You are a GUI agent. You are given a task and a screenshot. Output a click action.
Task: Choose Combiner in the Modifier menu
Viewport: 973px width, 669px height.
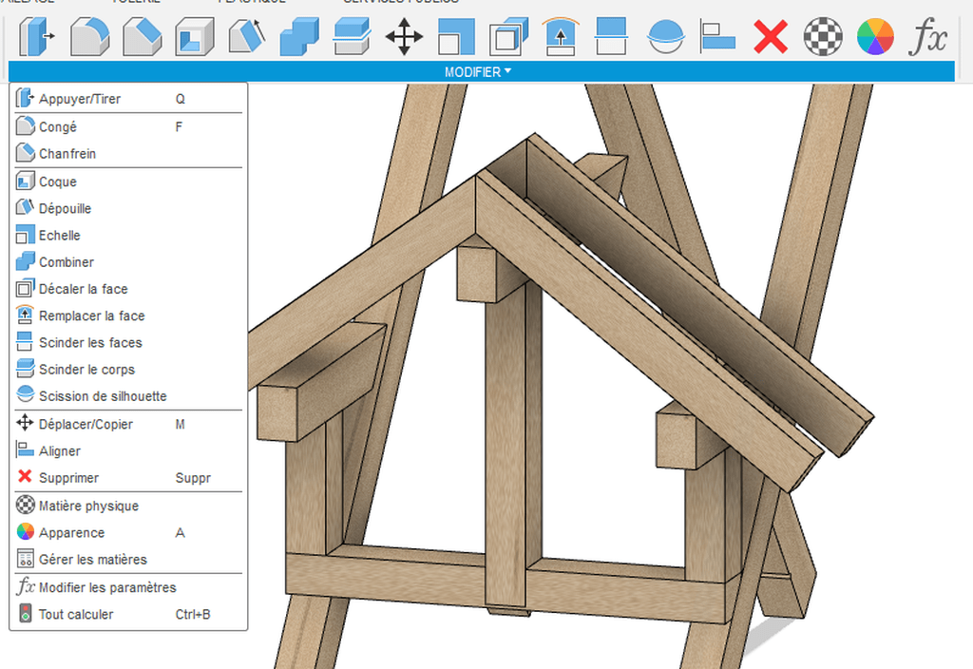point(128,262)
